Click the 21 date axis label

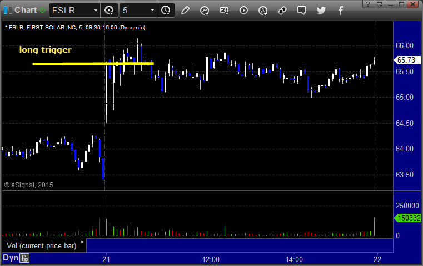click(106, 259)
